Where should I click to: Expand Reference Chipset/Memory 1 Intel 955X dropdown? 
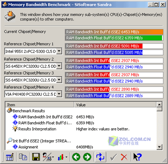[59, 51]
